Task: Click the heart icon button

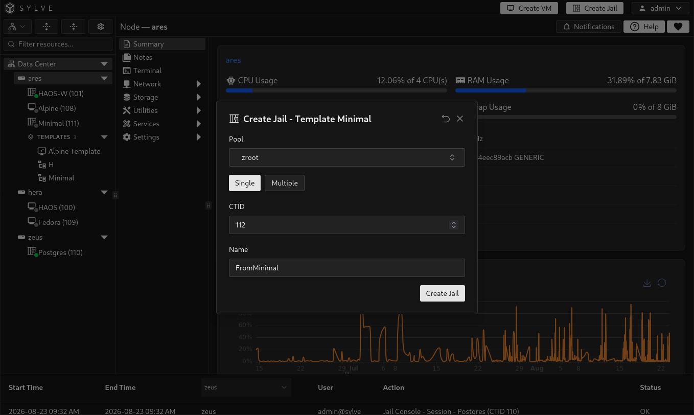Action: click(x=678, y=27)
